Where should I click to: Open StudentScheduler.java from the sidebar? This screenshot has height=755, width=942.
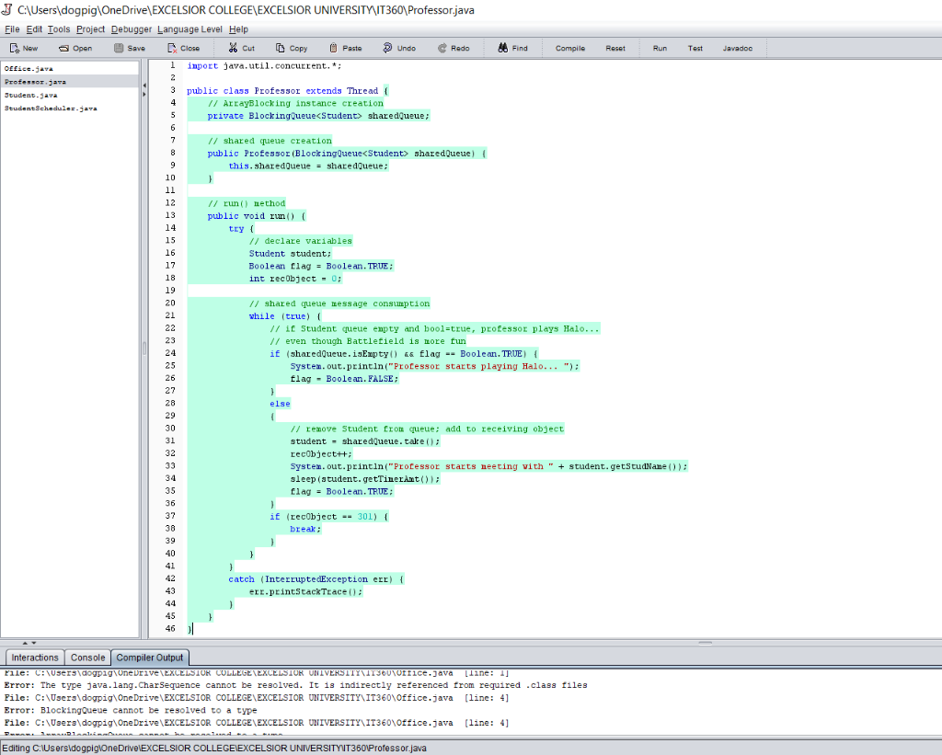52,108
